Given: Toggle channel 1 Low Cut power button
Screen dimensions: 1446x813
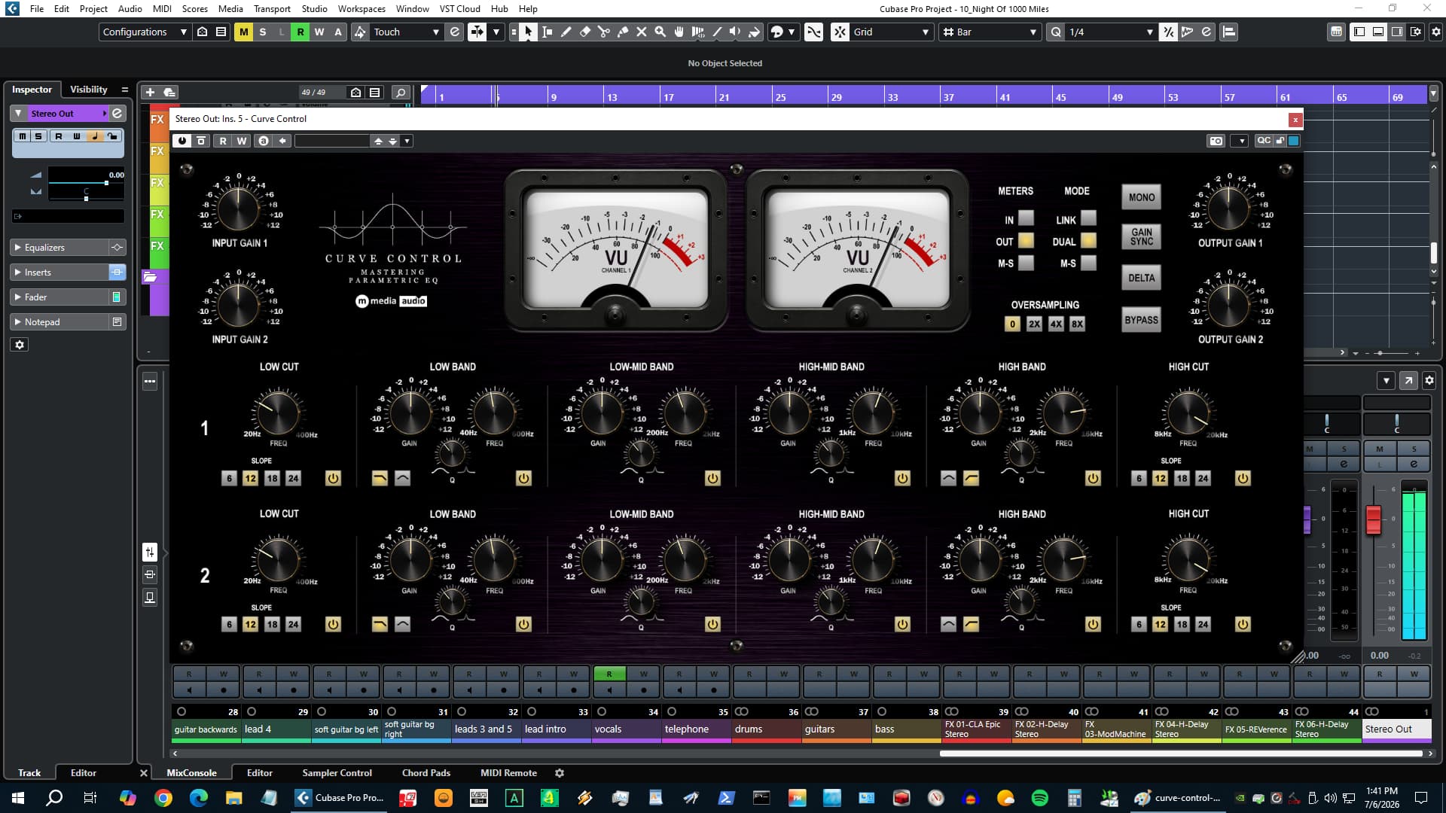Looking at the screenshot, I should click(333, 478).
